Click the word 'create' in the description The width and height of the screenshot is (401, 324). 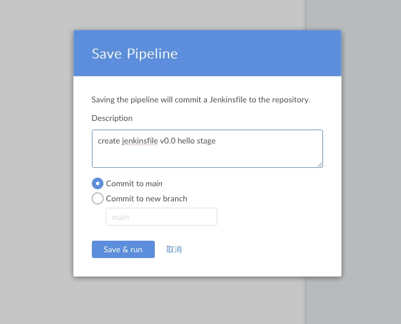[x=109, y=141]
